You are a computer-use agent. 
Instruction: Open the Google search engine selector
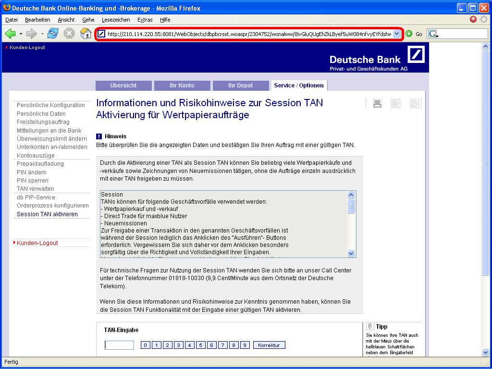pyautogui.click(x=433, y=34)
